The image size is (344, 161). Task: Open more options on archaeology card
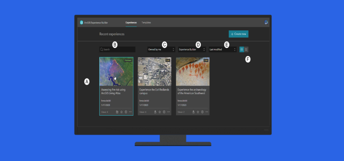click(x=207, y=112)
